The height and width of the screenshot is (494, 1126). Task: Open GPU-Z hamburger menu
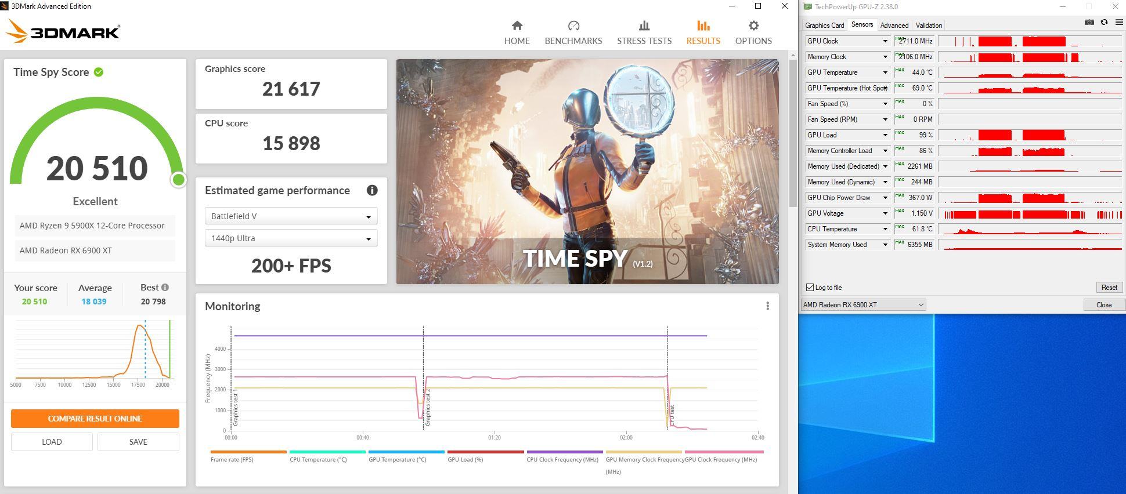(x=1119, y=22)
